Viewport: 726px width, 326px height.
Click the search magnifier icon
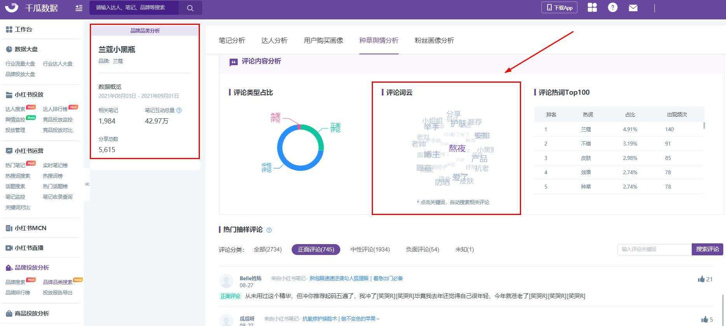[190, 8]
